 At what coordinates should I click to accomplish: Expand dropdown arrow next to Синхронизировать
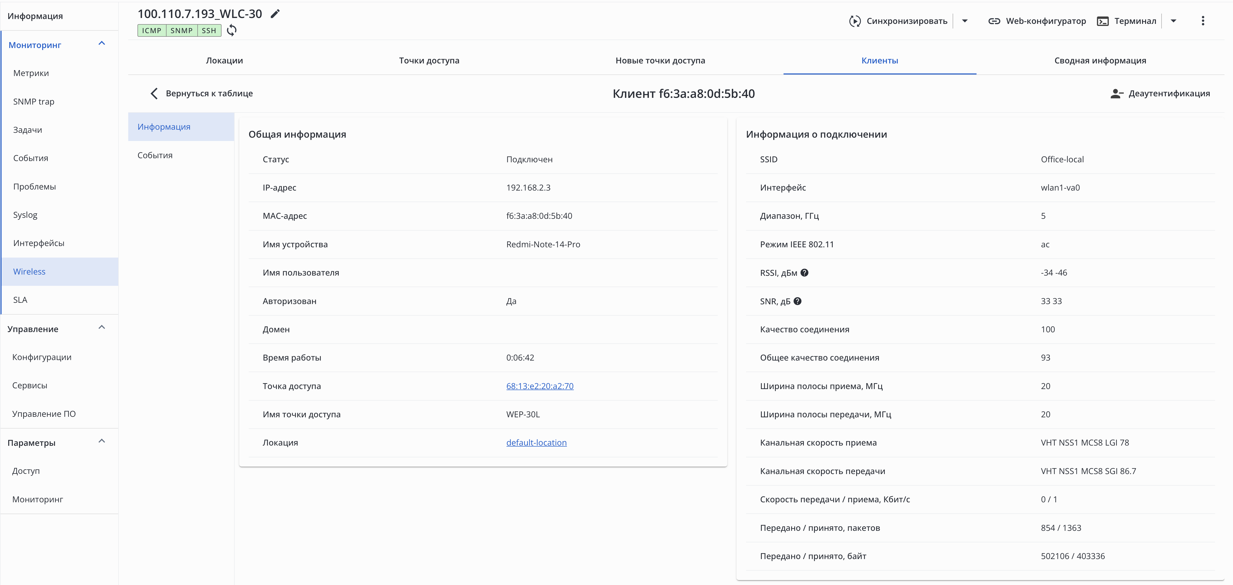[x=965, y=21]
